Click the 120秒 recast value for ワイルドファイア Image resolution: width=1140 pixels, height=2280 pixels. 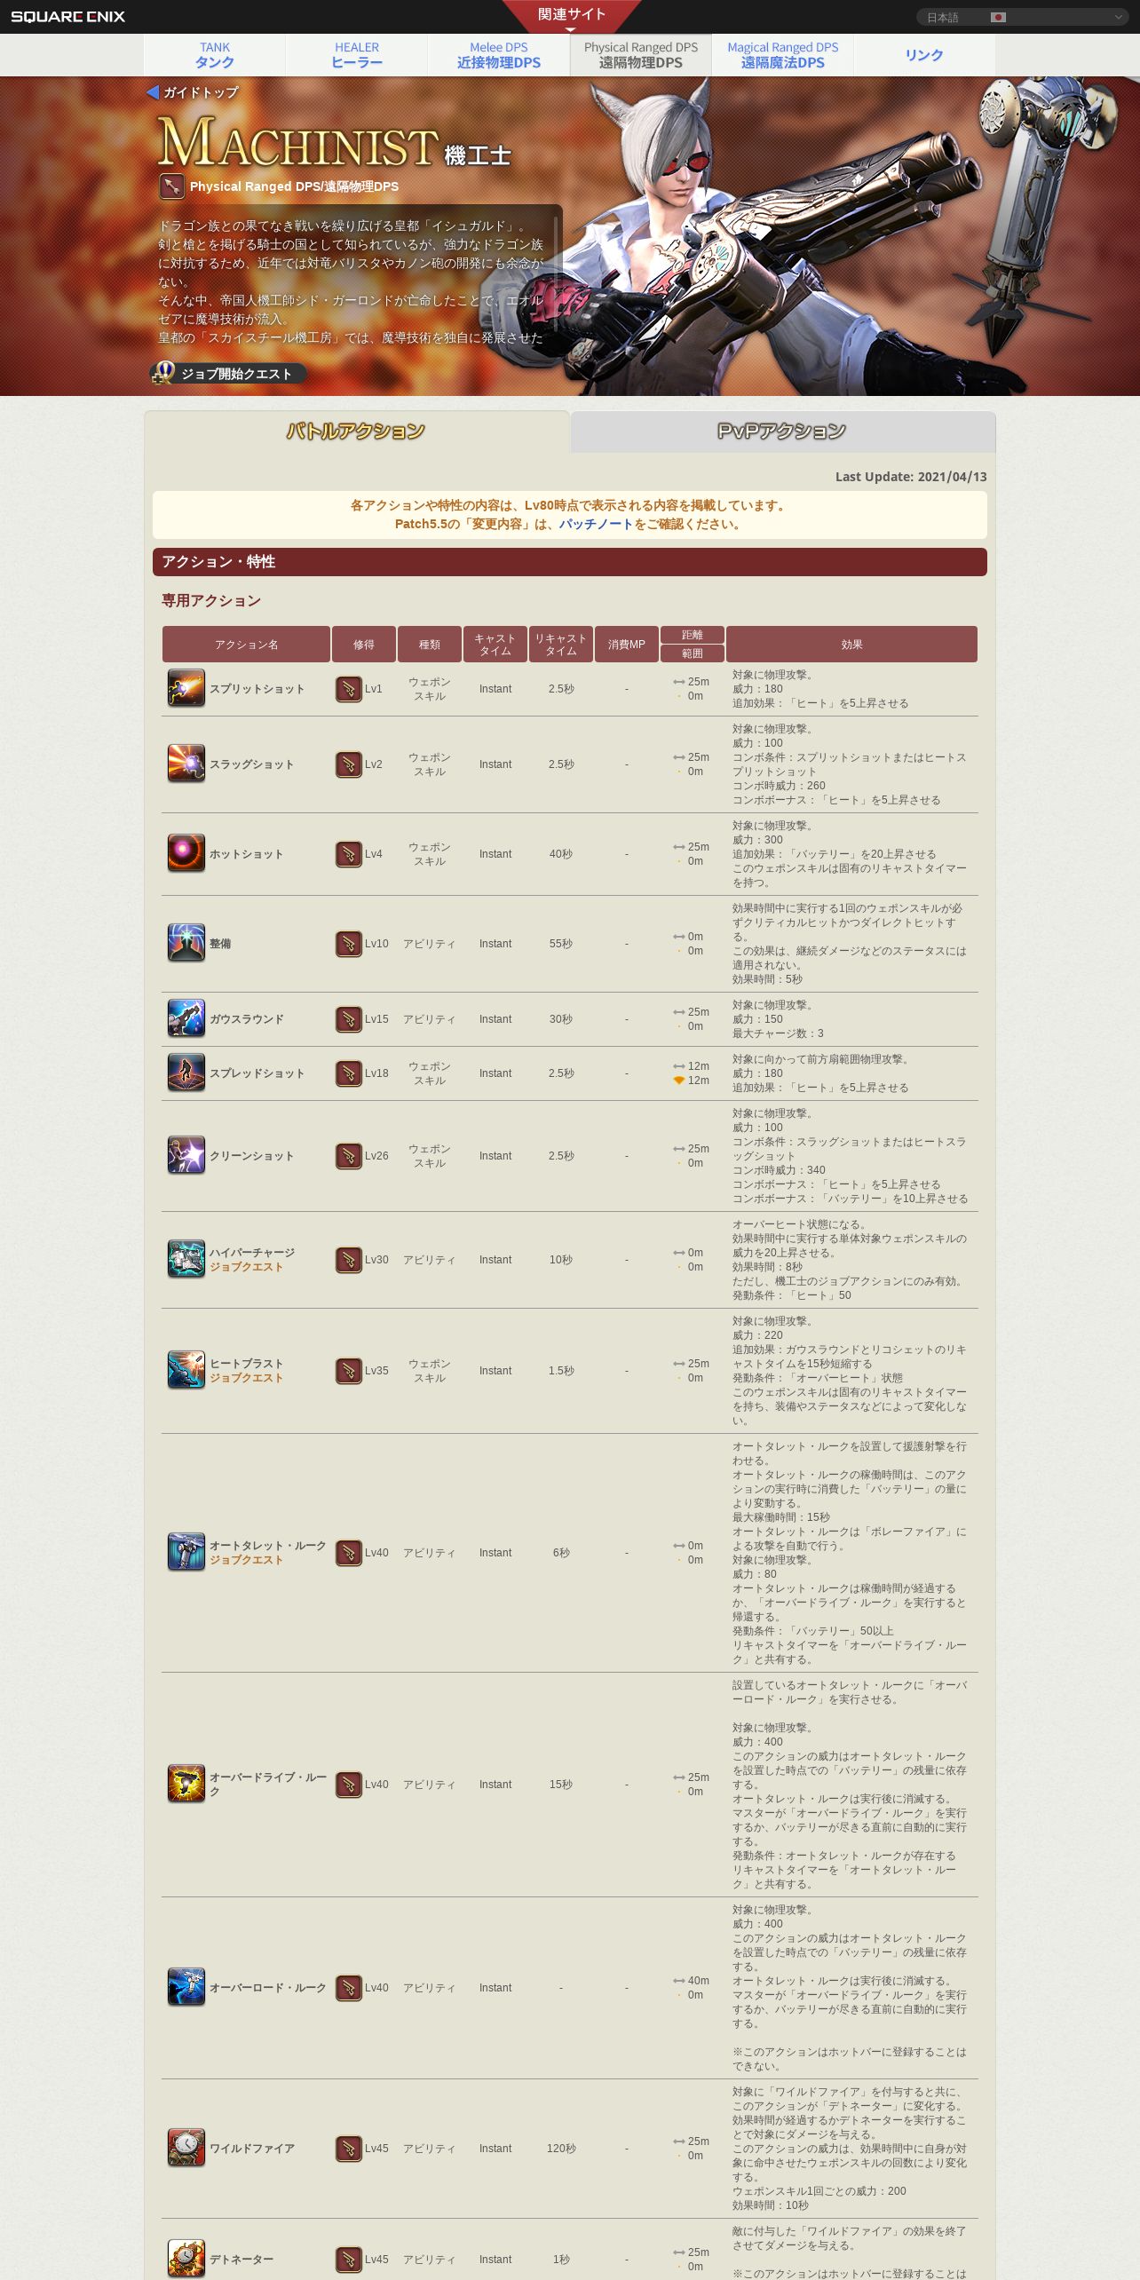(x=561, y=2149)
